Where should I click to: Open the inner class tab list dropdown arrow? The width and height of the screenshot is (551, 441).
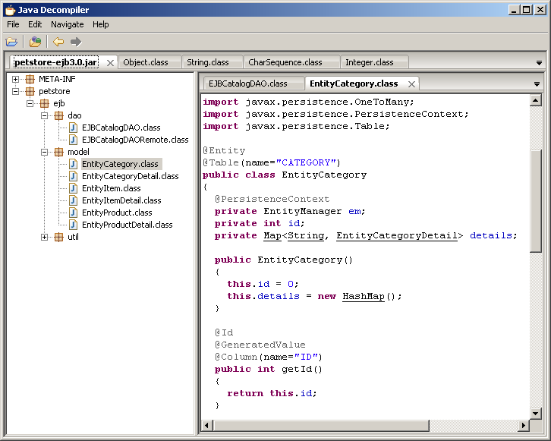(x=537, y=84)
